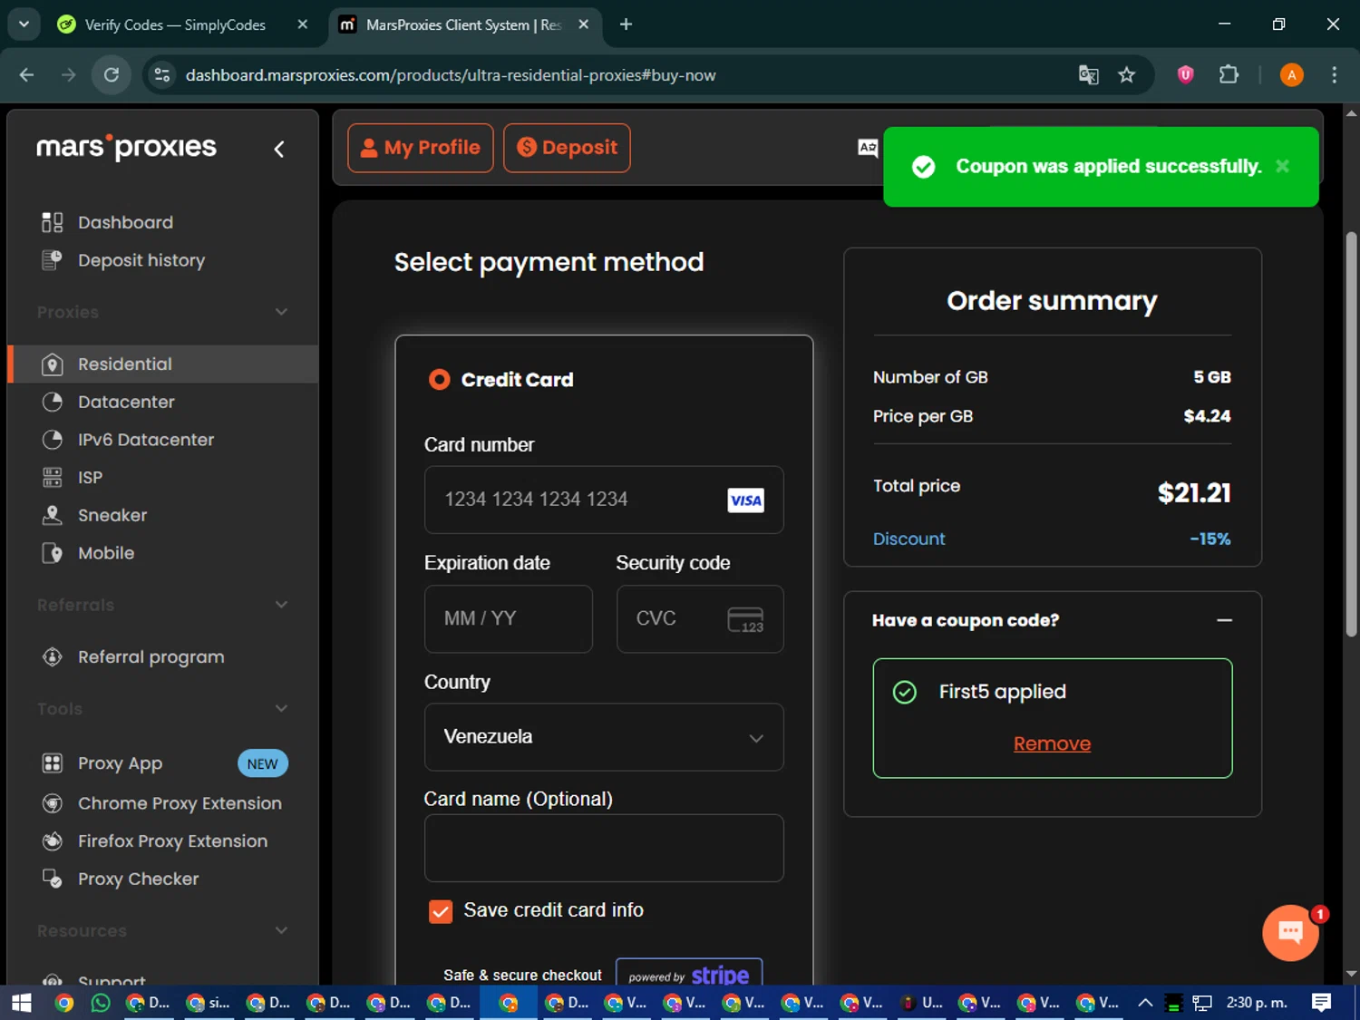Click Firefox Proxy Extension icon
Screen dimensions: 1360x1020
pyautogui.click(x=53, y=841)
